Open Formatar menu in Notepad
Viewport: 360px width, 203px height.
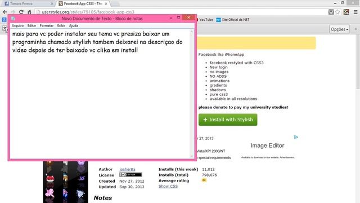point(47,26)
